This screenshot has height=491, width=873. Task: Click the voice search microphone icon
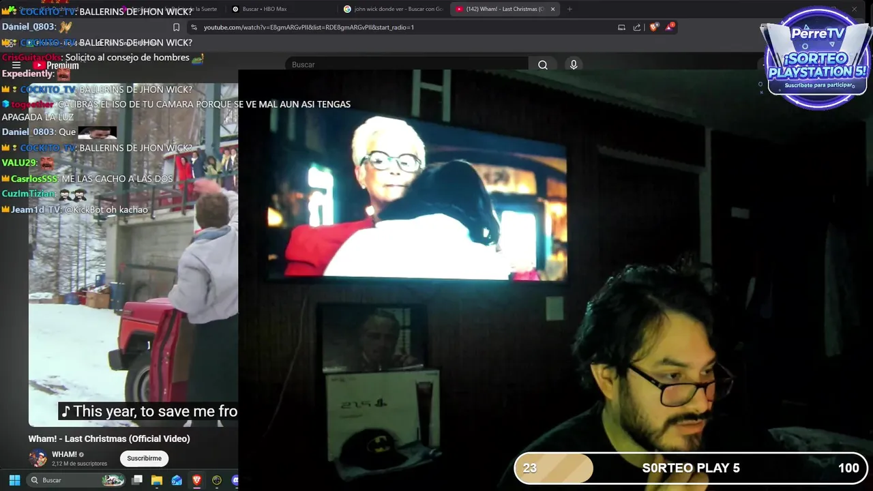pyautogui.click(x=574, y=65)
